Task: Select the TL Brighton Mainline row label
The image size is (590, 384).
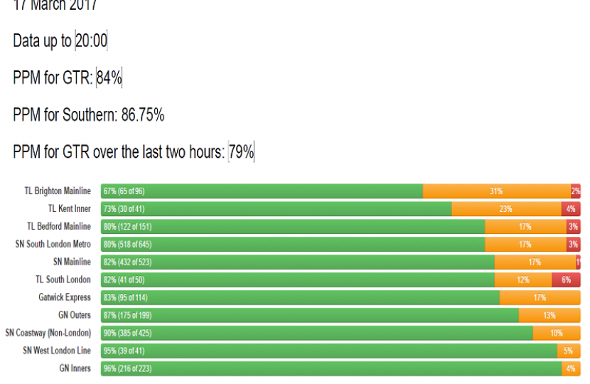Action: click(x=58, y=191)
